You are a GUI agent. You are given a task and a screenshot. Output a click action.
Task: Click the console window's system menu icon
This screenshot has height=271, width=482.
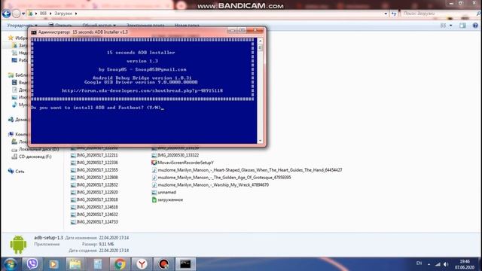(34, 32)
